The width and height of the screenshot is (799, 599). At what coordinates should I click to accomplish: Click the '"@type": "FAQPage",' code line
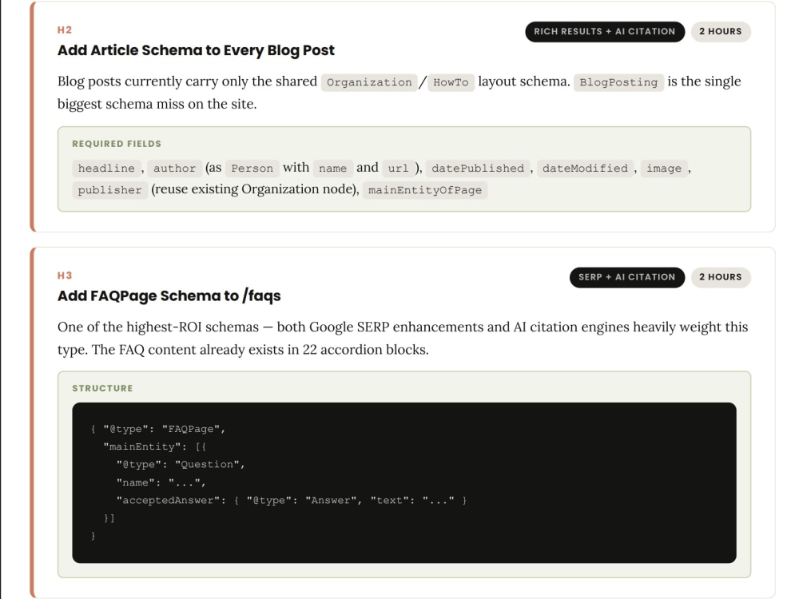[158, 429]
